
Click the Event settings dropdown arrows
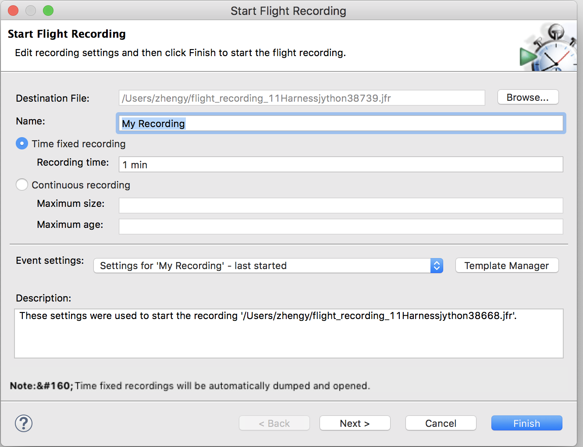coord(437,266)
